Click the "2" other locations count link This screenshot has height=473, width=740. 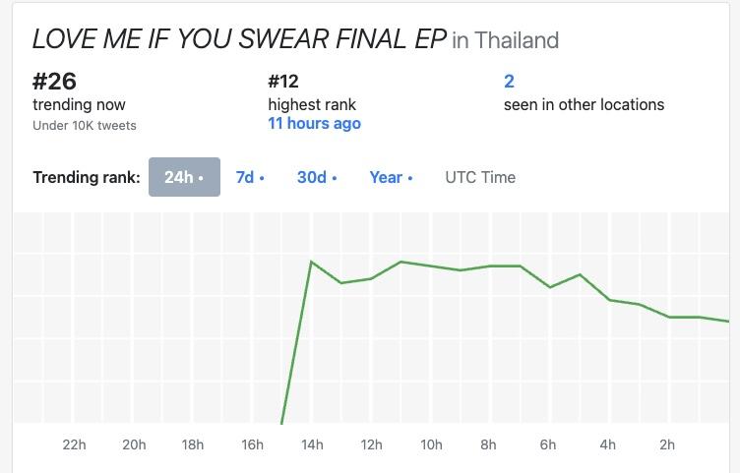509,82
